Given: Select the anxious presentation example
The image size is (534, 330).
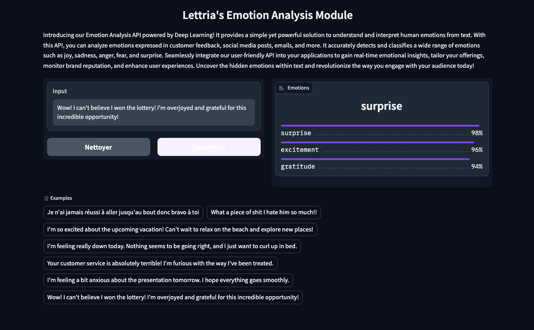Looking at the screenshot, I should [168, 280].
